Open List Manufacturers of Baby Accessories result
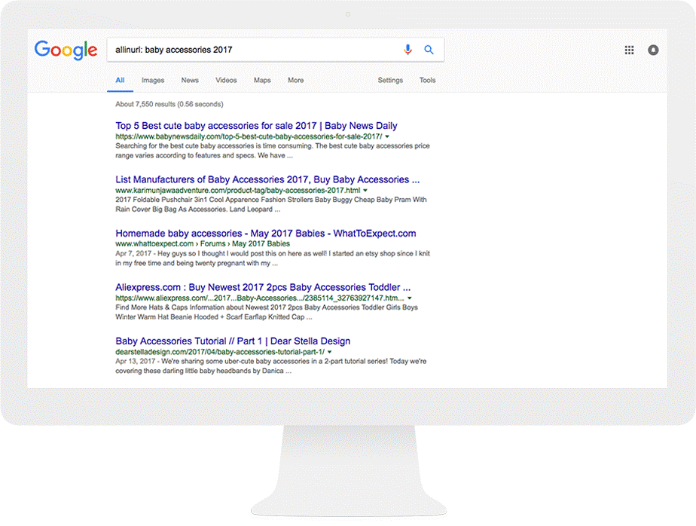 (x=267, y=179)
